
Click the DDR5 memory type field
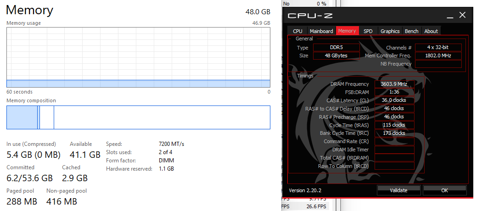336,47
